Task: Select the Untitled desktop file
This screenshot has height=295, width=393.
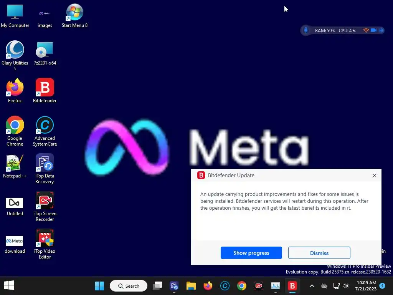Action: pos(15,206)
